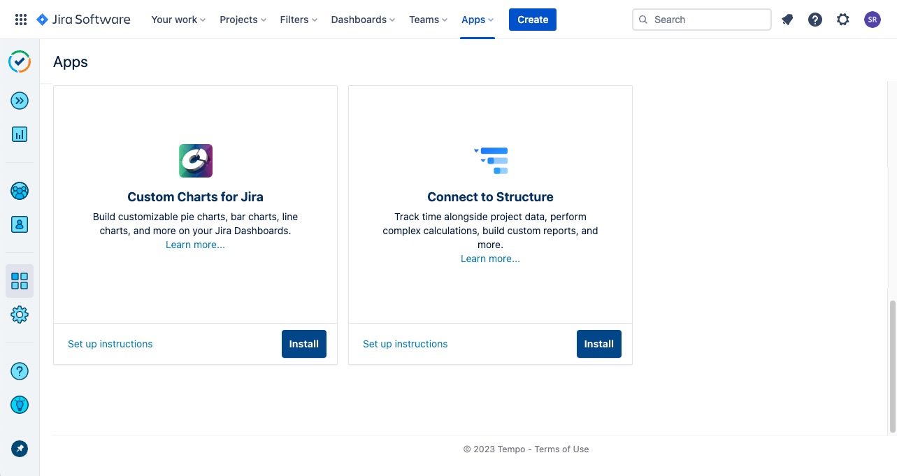Click the pin icon at sidebar bottom
Screen dimensions: 897x476
tap(19, 448)
